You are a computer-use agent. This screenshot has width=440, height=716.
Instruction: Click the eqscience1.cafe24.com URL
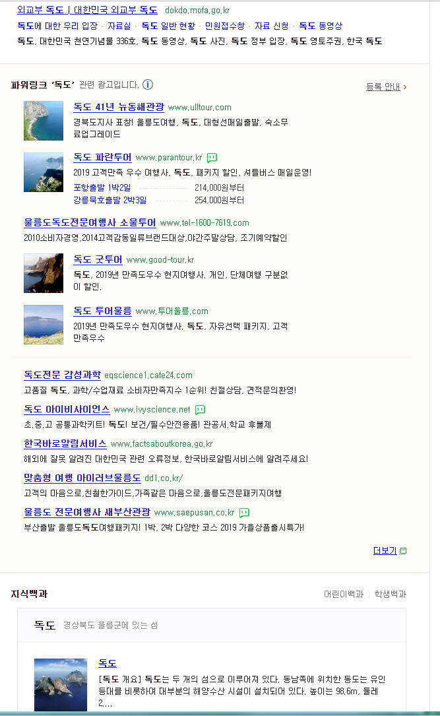pos(148,375)
